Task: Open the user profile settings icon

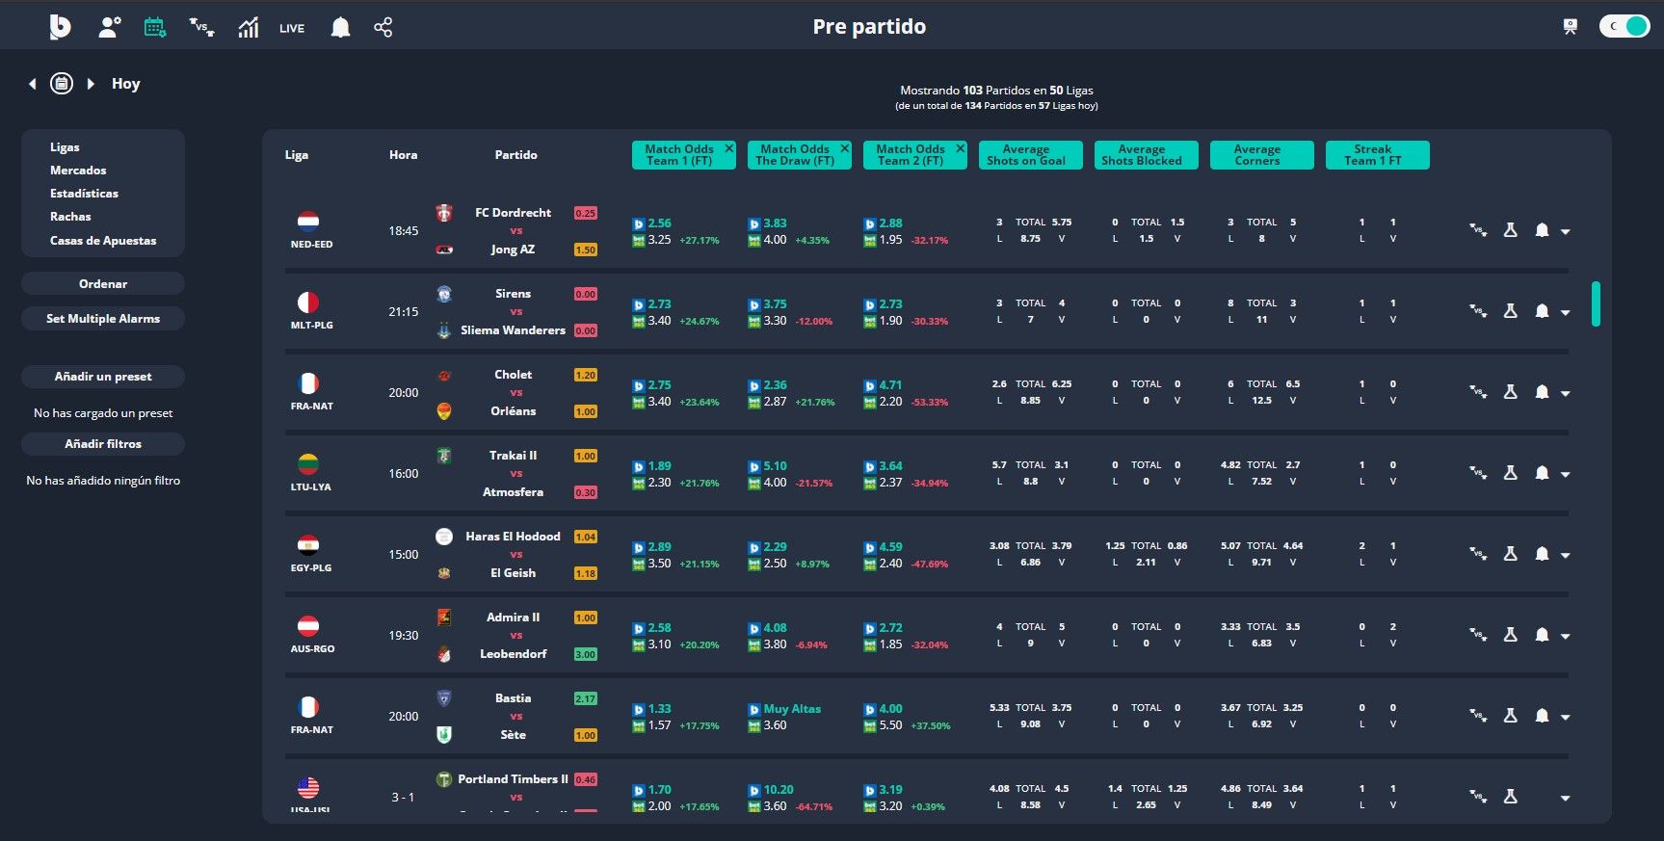Action: pyautogui.click(x=109, y=27)
